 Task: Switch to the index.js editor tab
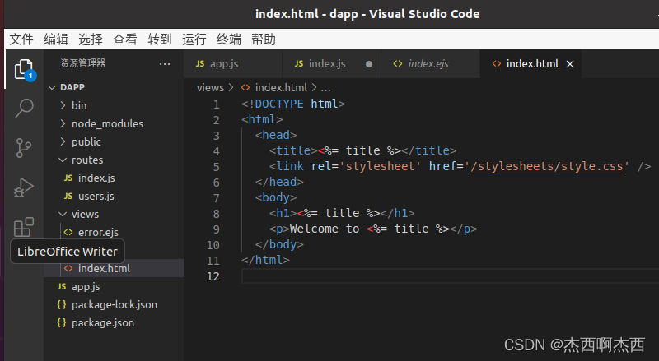(331, 64)
